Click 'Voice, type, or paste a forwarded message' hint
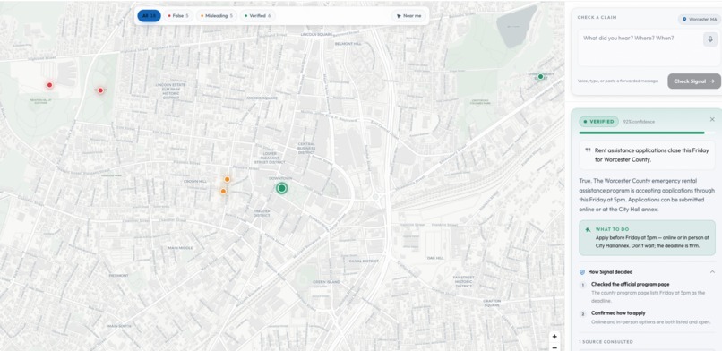Image resolution: width=722 pixels, height=351 pixels. pos(617,81)
